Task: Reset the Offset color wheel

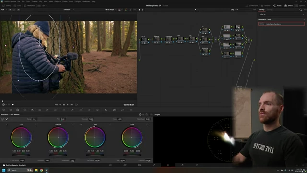Action: 147,124
